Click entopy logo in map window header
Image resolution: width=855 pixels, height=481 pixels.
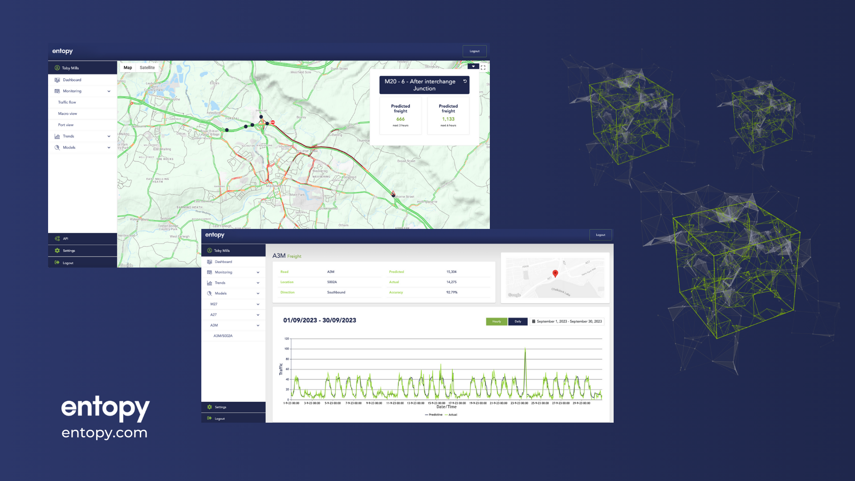[62, 51]
